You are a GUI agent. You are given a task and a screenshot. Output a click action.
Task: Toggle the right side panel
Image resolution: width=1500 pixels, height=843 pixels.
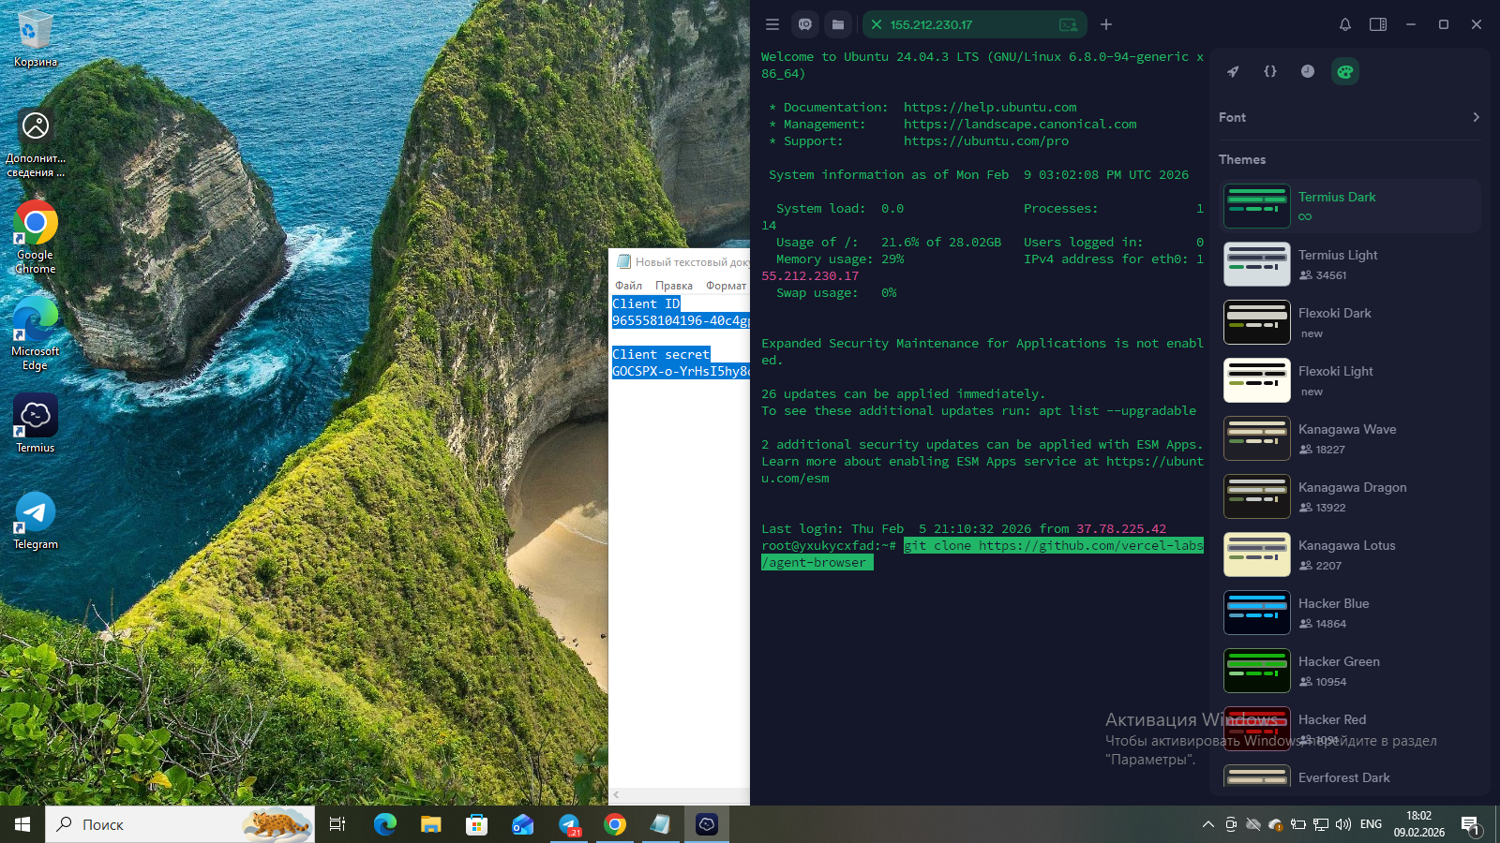pyautogui.click(x=1378, y=24)
